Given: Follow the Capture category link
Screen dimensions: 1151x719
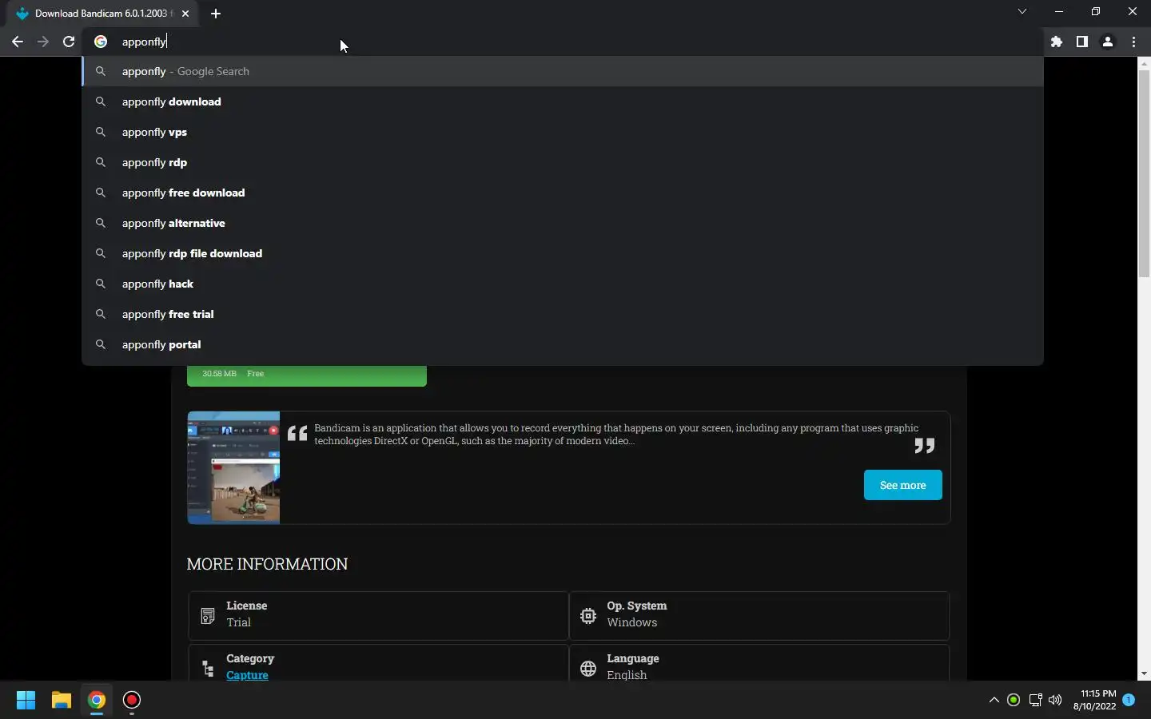Looking at the screenshot, I should pyautogui.click(x=247, y=675).
